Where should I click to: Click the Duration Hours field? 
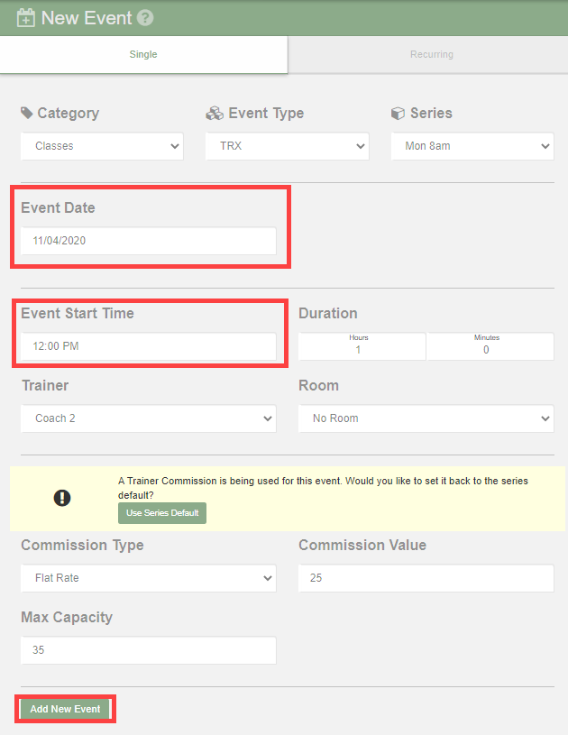(x=362, y=346)
